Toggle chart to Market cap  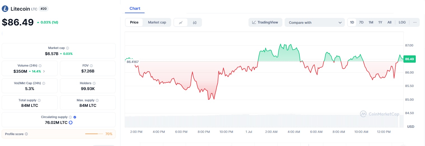coord(157,22)
